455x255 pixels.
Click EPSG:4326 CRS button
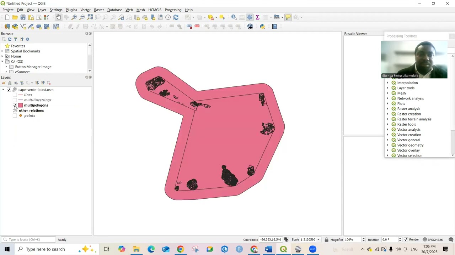pyautogui.click(x=433, y=240)
